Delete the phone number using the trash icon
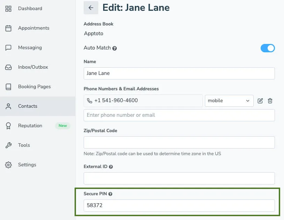 pyautogui.click(x=270, y=101)
